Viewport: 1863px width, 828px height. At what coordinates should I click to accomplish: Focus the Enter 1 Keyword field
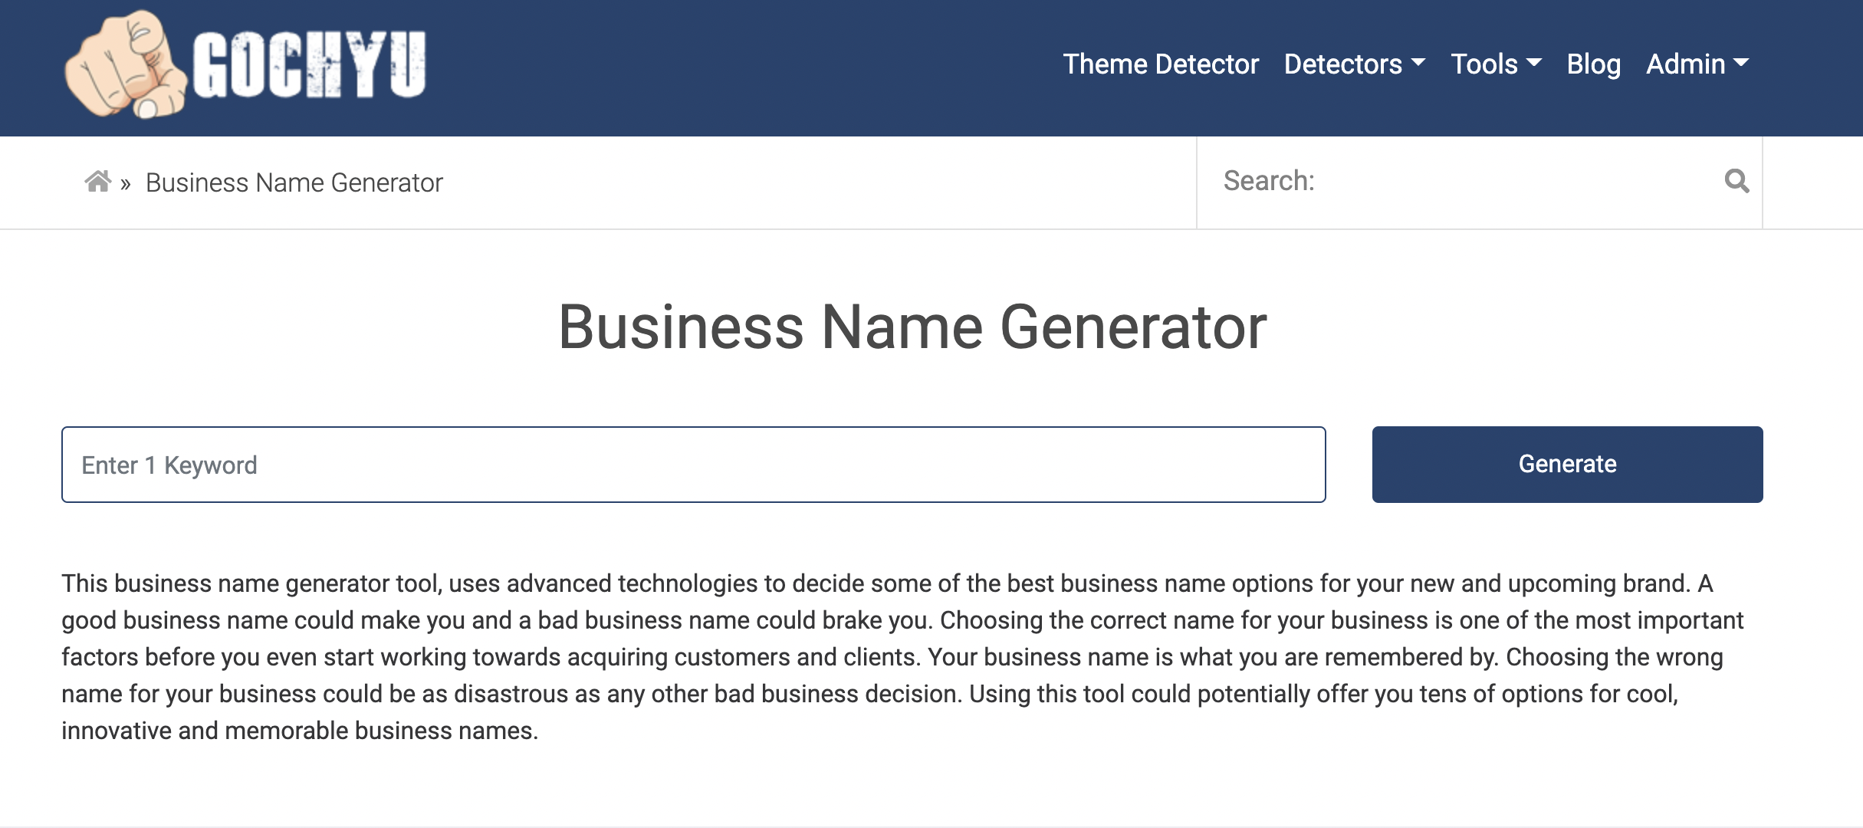tap(693, 465)
